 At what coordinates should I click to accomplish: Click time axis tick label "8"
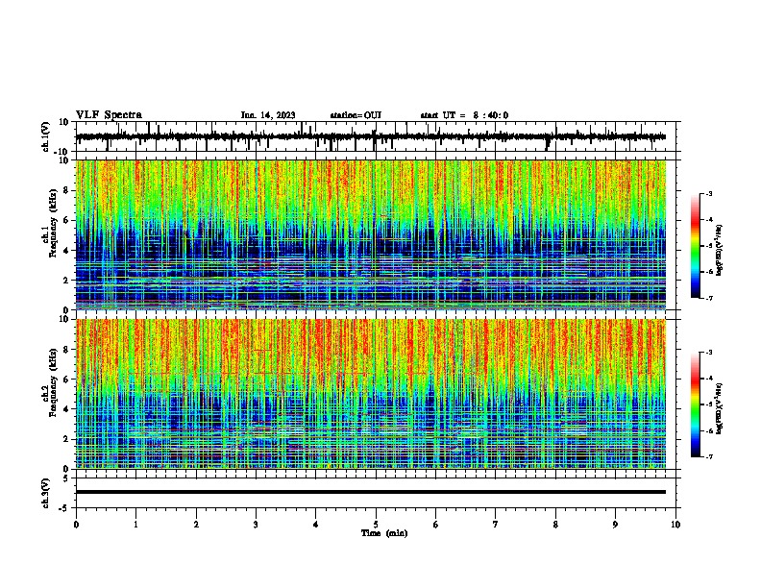[x=555, y=525]
